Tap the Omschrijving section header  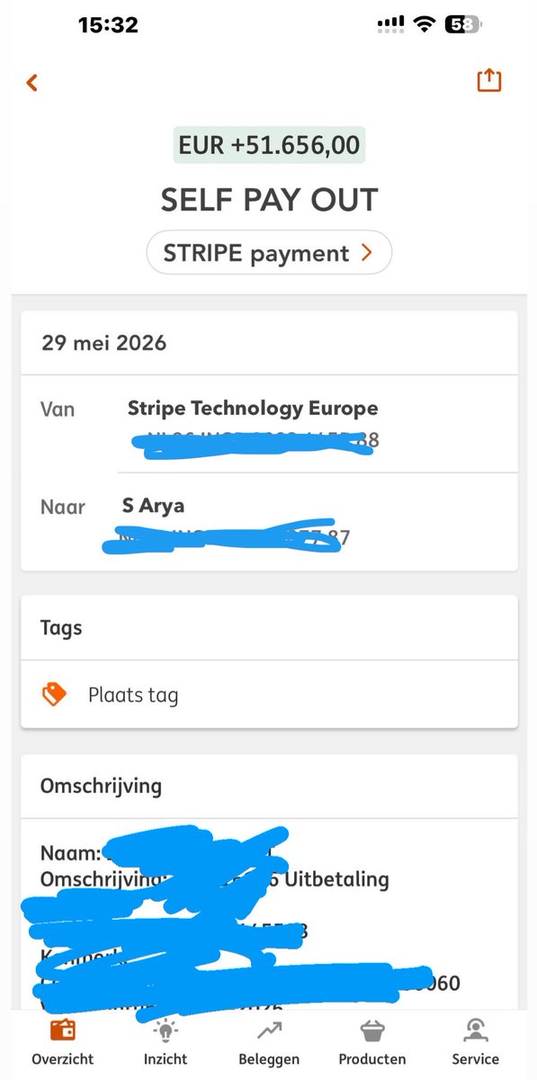click(x=101, y=786)
